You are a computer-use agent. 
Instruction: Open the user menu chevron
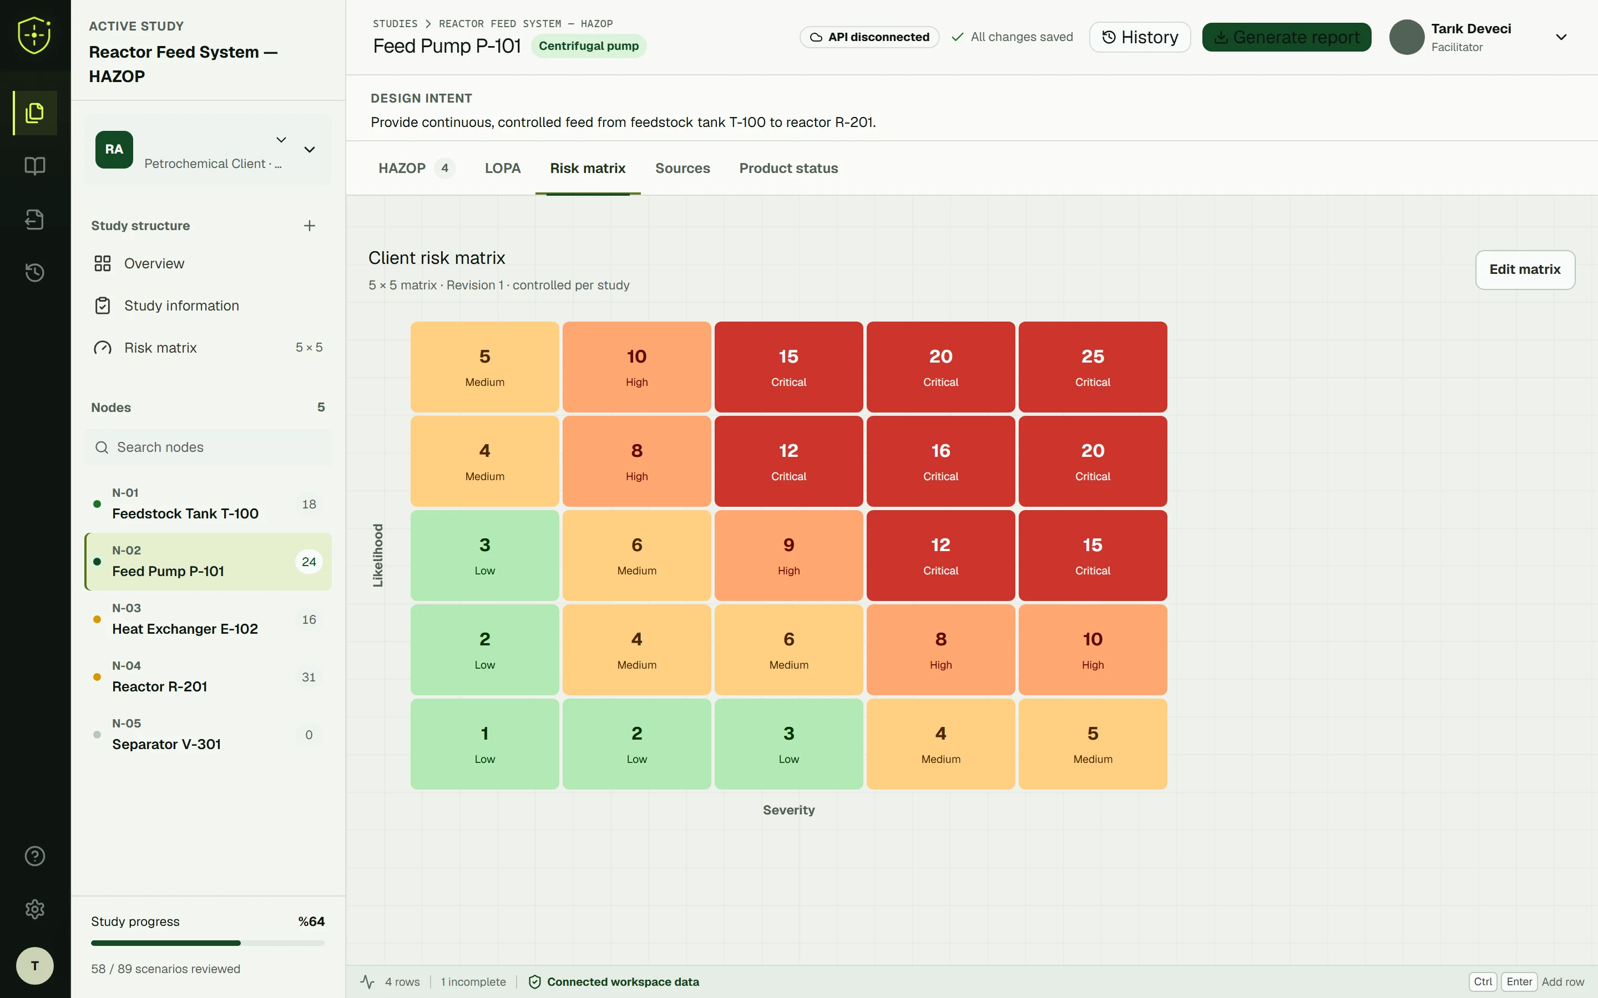tap(1561, 37)
